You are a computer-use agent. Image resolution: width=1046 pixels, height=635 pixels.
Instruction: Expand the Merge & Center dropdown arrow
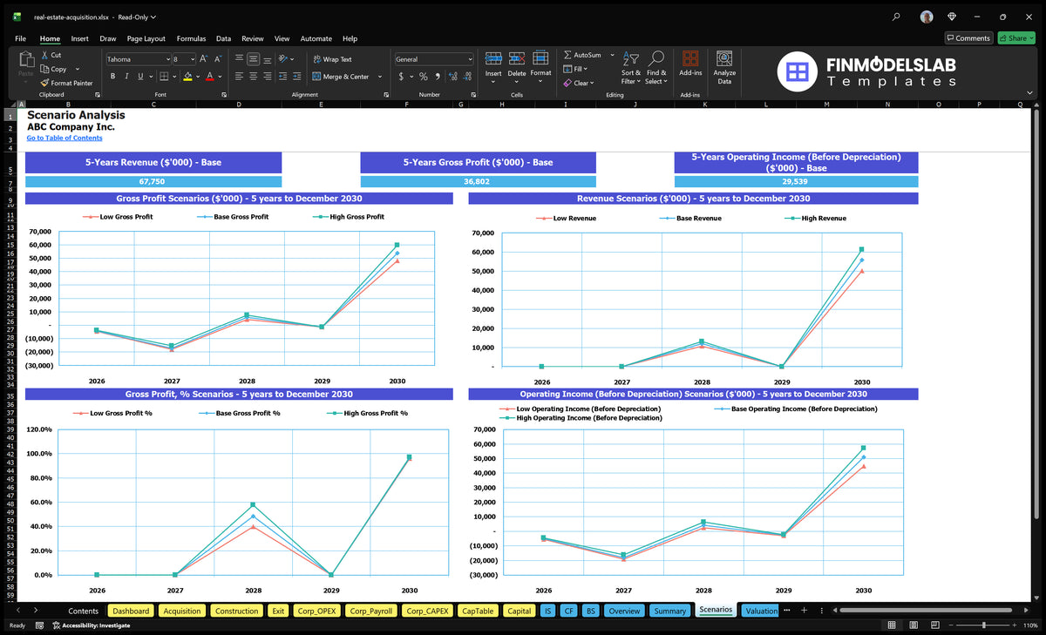(380, 77)
